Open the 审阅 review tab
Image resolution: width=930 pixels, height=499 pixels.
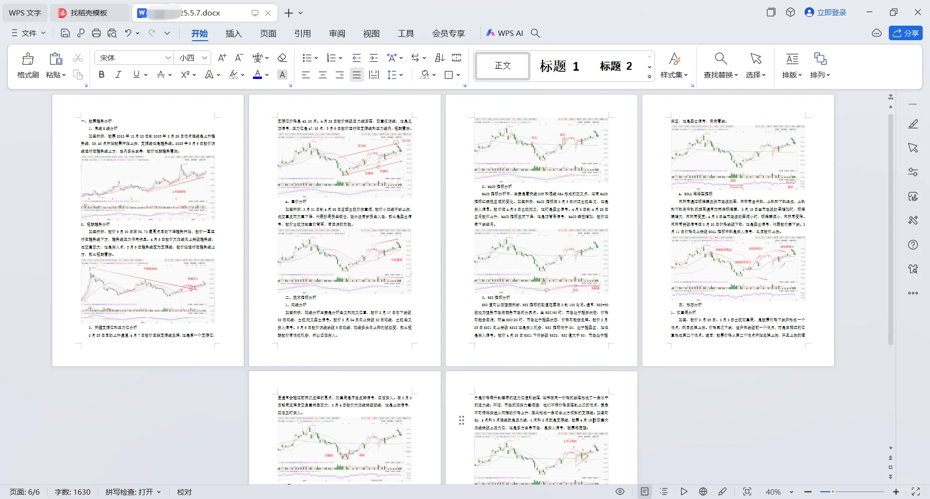coord(337,33)
